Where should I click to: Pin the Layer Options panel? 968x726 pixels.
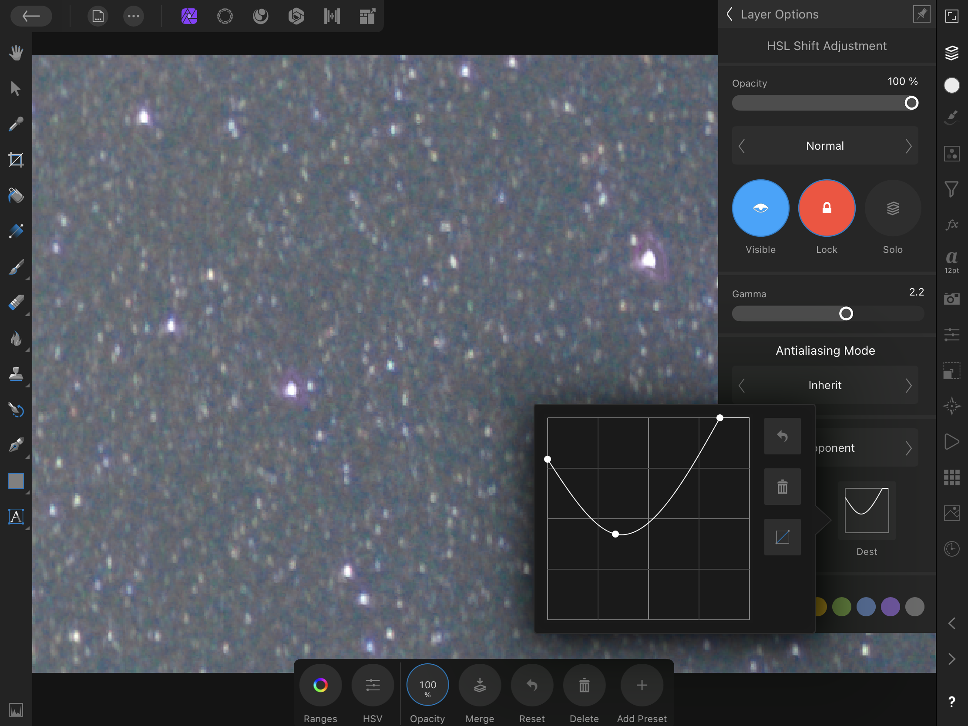pyautogui.click(x=921, y=14)
